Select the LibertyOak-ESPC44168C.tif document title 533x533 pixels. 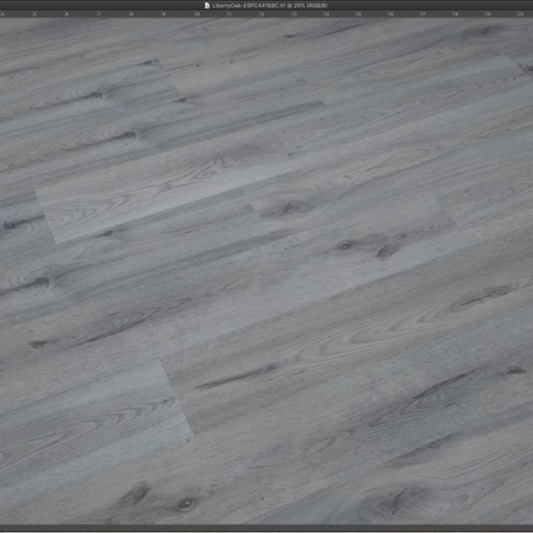(x=270, y=5)
